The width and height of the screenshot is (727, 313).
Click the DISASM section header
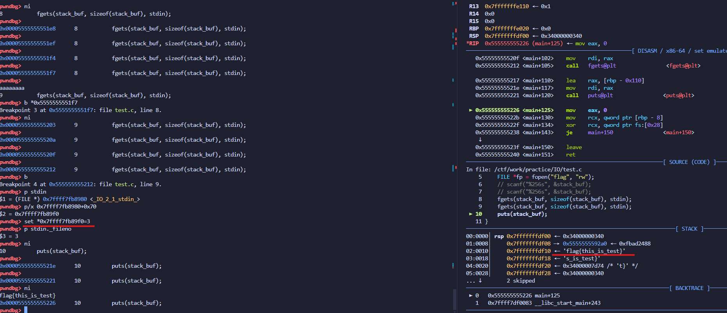click(680, 51)
